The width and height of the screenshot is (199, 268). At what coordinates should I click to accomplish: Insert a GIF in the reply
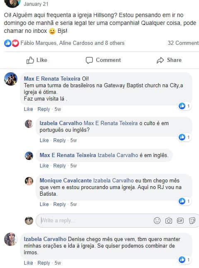pos(180,221)
